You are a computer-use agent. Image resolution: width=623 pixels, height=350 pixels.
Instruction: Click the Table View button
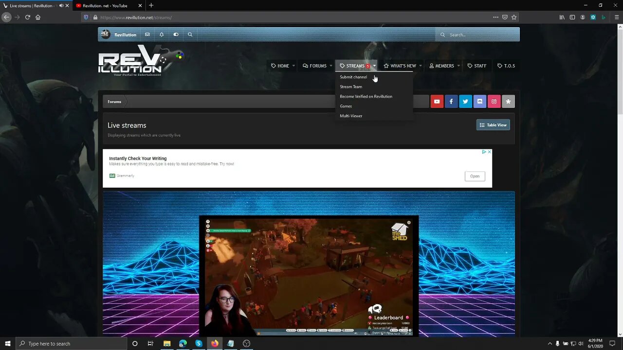(493, 125)
